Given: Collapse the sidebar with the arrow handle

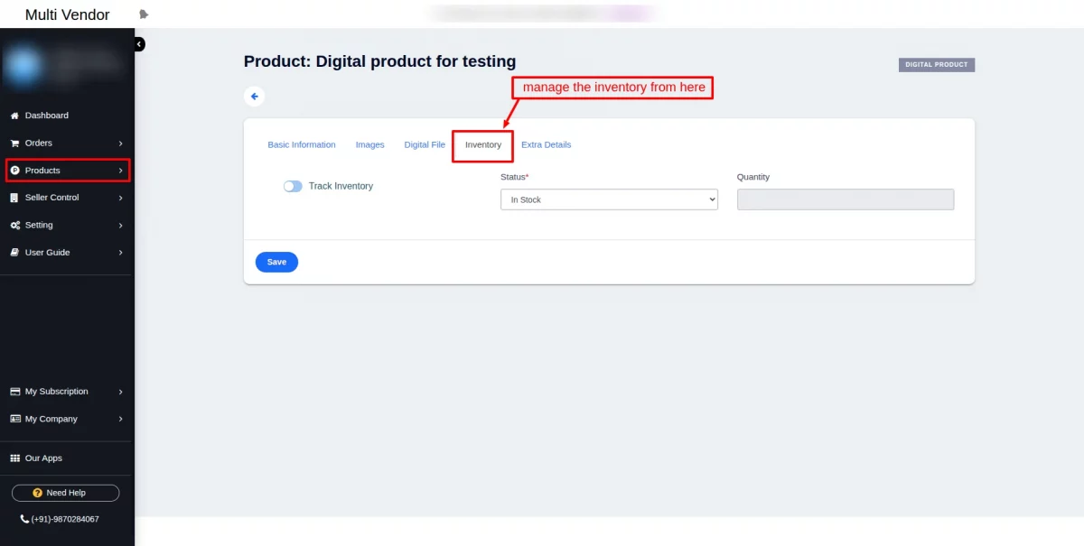Looking at the screenshot, I should tap(139, 43).
